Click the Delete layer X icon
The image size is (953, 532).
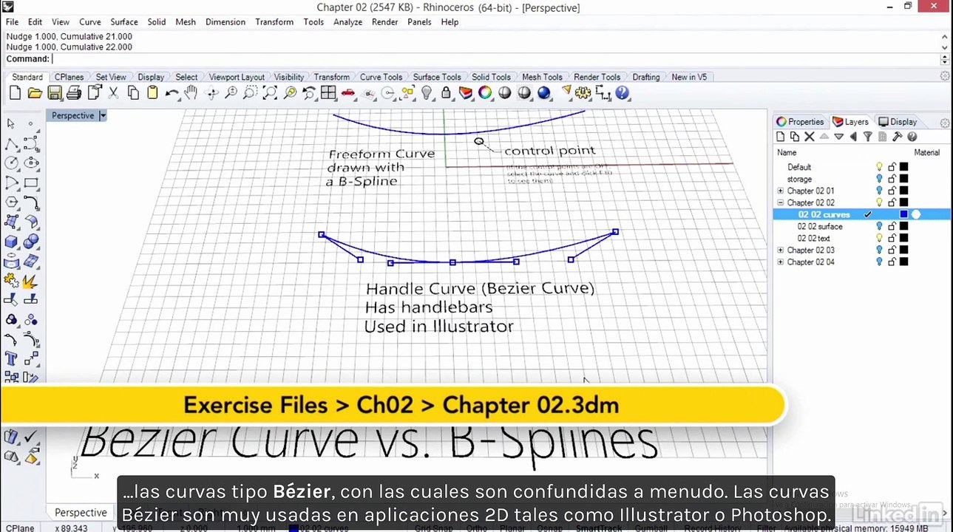(809, 137)
